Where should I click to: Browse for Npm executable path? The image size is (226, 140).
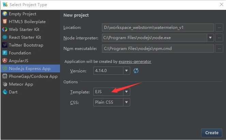219,49
